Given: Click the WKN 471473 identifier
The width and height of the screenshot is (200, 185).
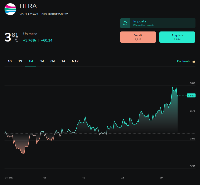Looking at the screenshot, I should (29, 14).
